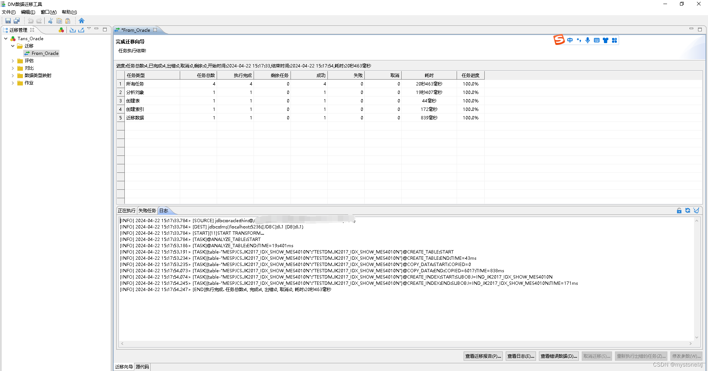This screenshot has height=371, width=708.
Task: Switch to the 源代码 bottom tab
Action: (142, 367)
